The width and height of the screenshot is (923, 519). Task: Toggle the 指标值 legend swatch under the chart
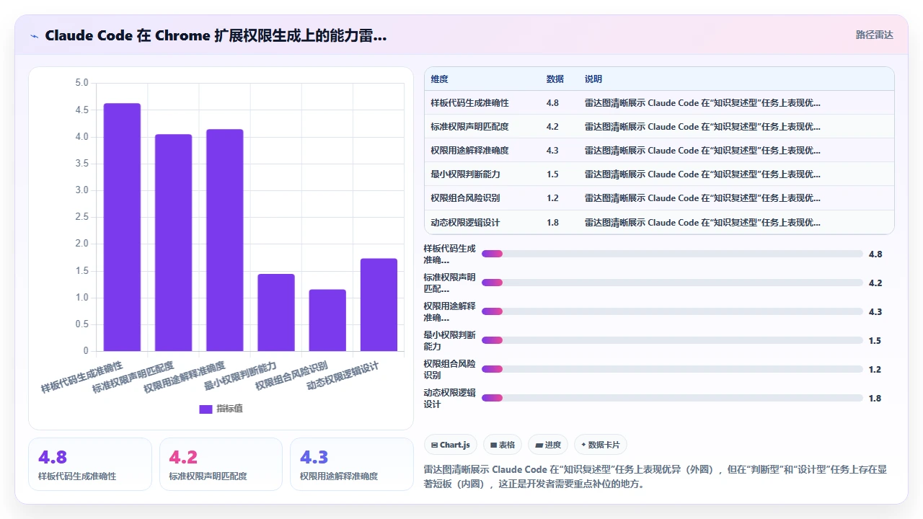point(206,409)
